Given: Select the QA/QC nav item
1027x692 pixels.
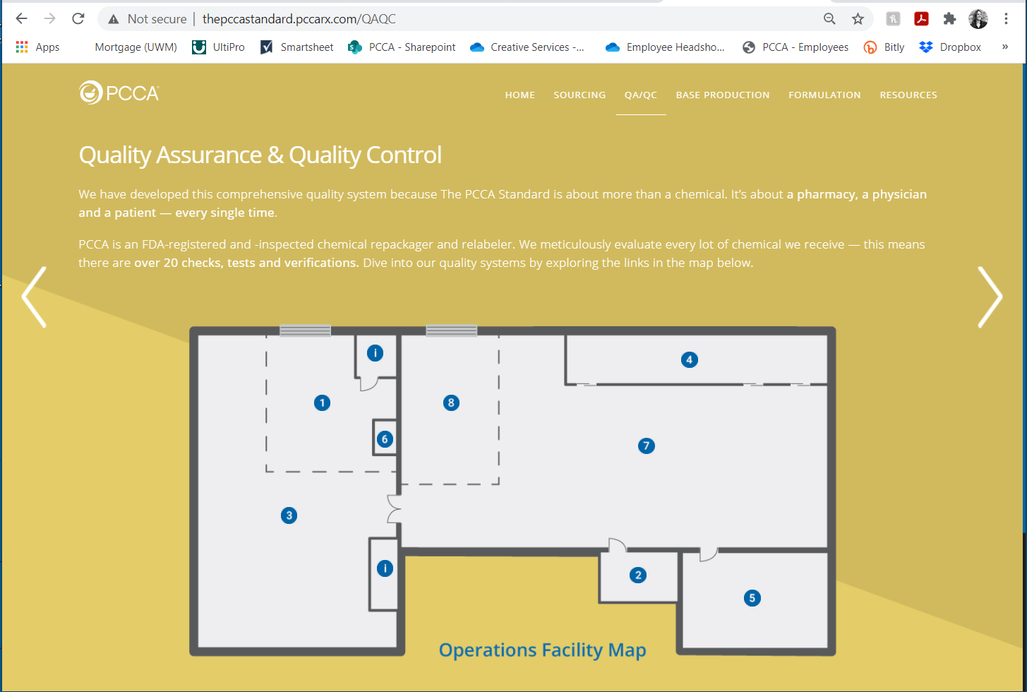Looking at the screenshot, I should [x=641, y=95].
